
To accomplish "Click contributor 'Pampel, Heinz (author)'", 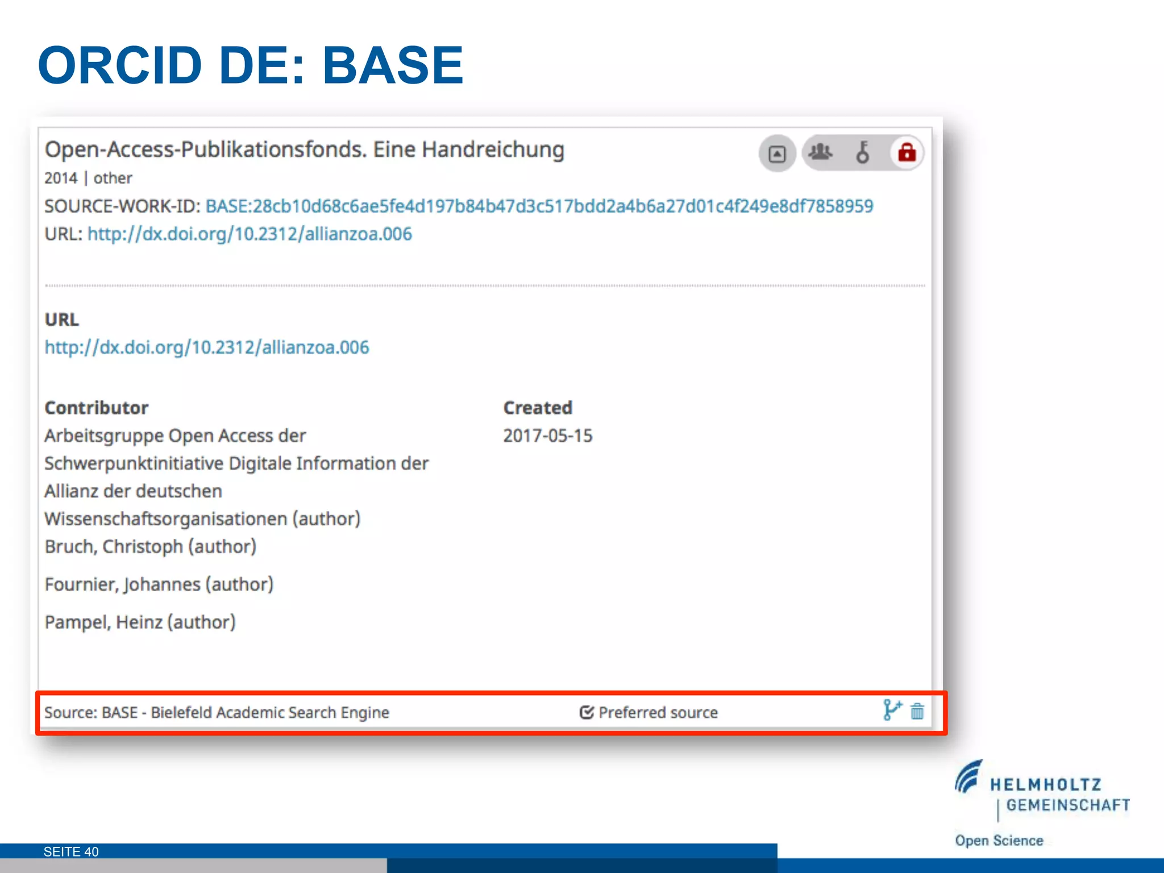I will tap(140, 622).
